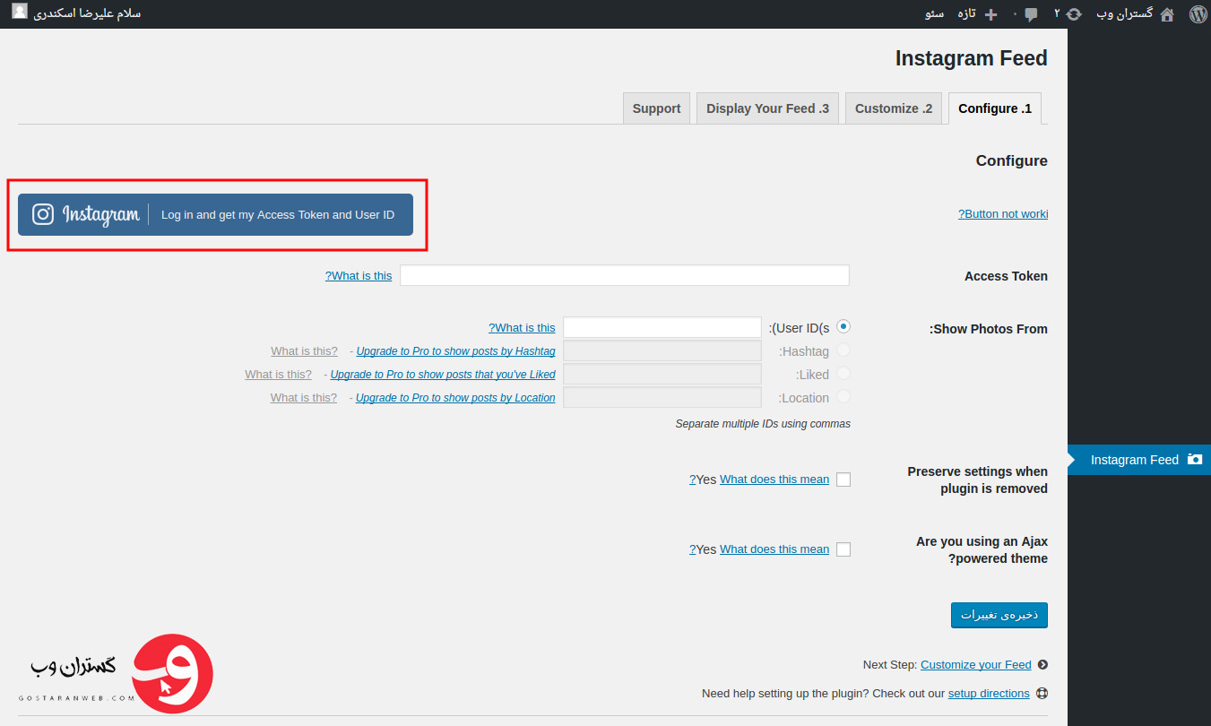Click the Separate multiple IDs using commas note
The height and width of the screenshot is (726, 1211).
[763, 424]
